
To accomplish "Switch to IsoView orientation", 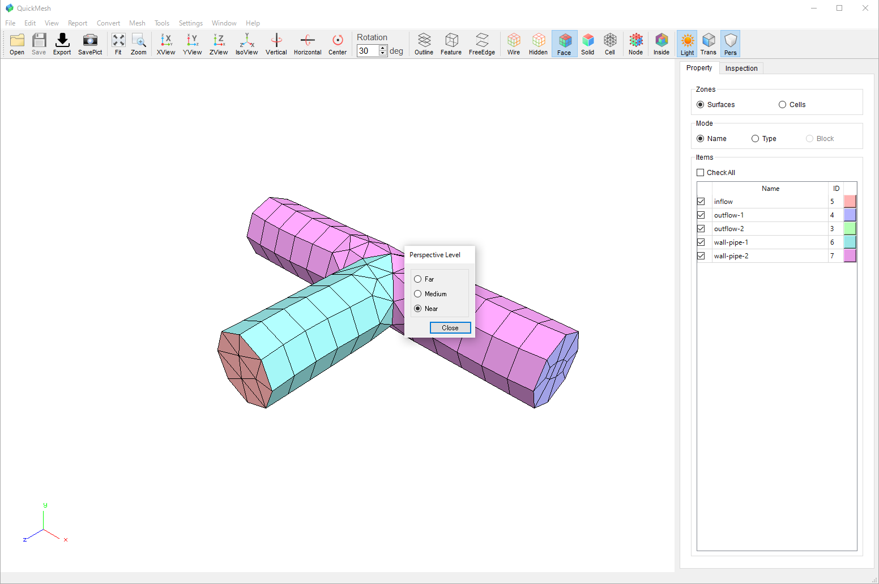I will tap(246, 44).
